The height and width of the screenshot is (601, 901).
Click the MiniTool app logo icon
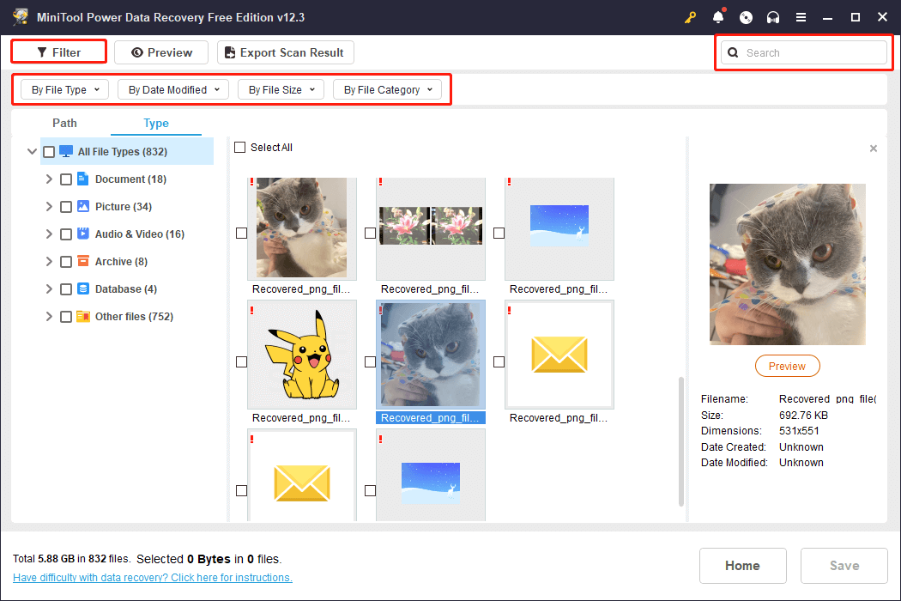(x=21, y=16)
